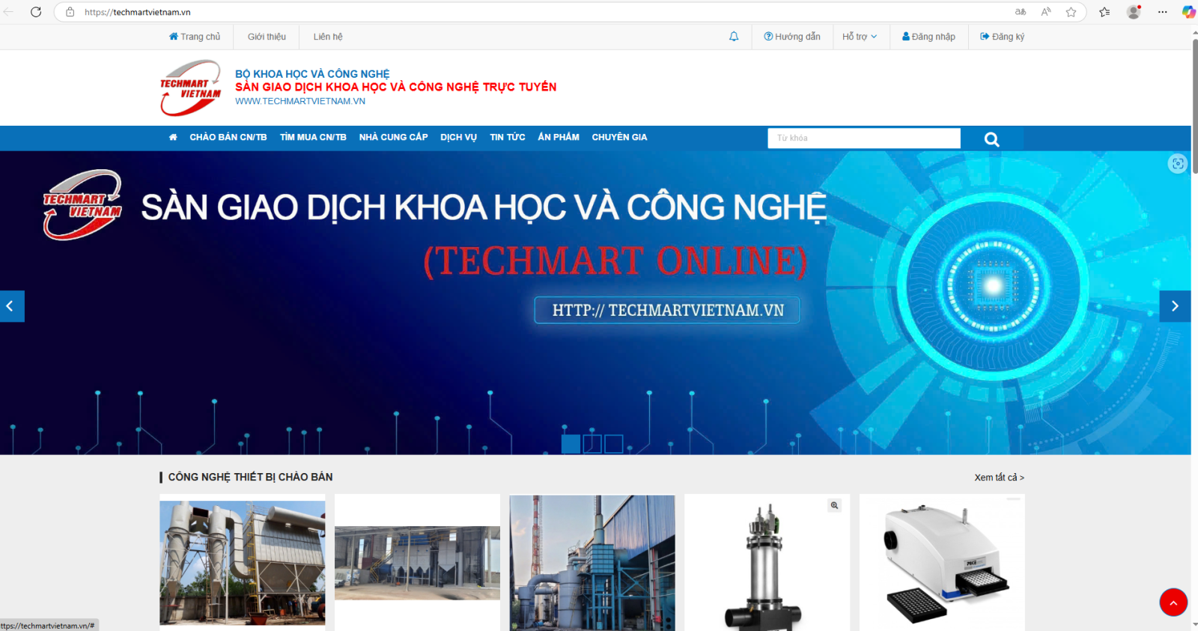
Task: Expand the Hỗ trợ dropdown
Action: 860,37
